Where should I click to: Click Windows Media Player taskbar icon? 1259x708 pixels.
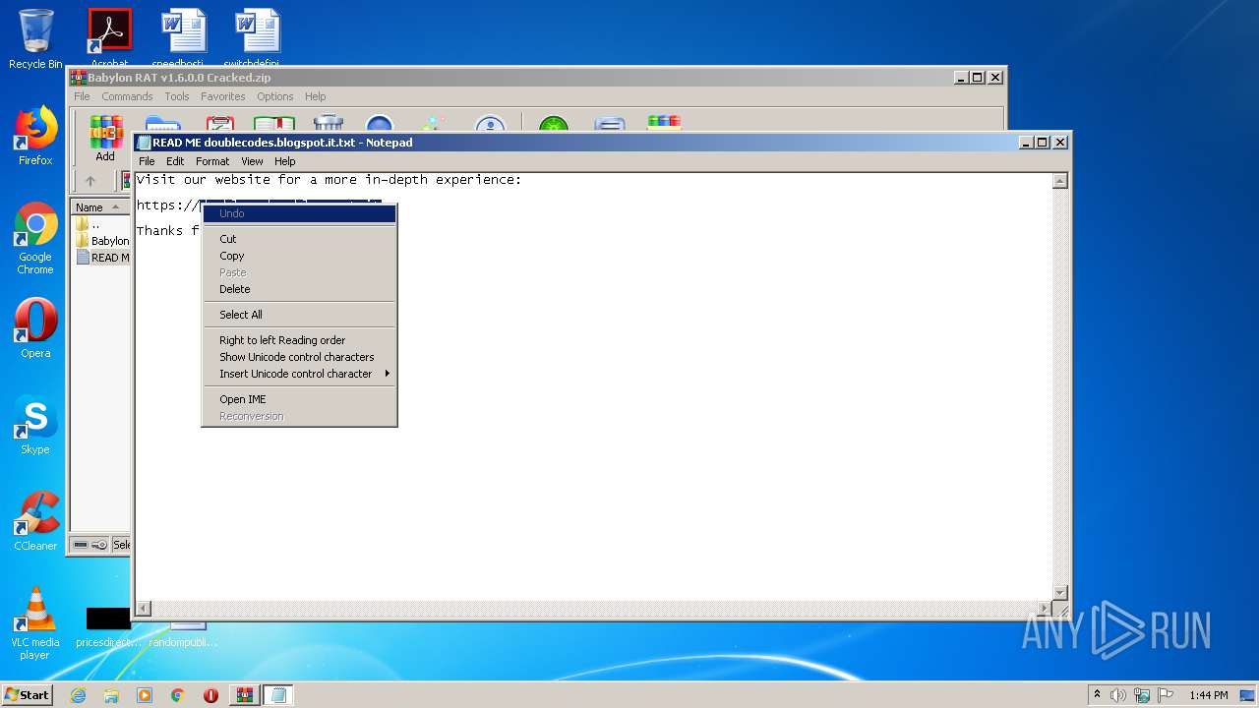[x=145, y=695]
